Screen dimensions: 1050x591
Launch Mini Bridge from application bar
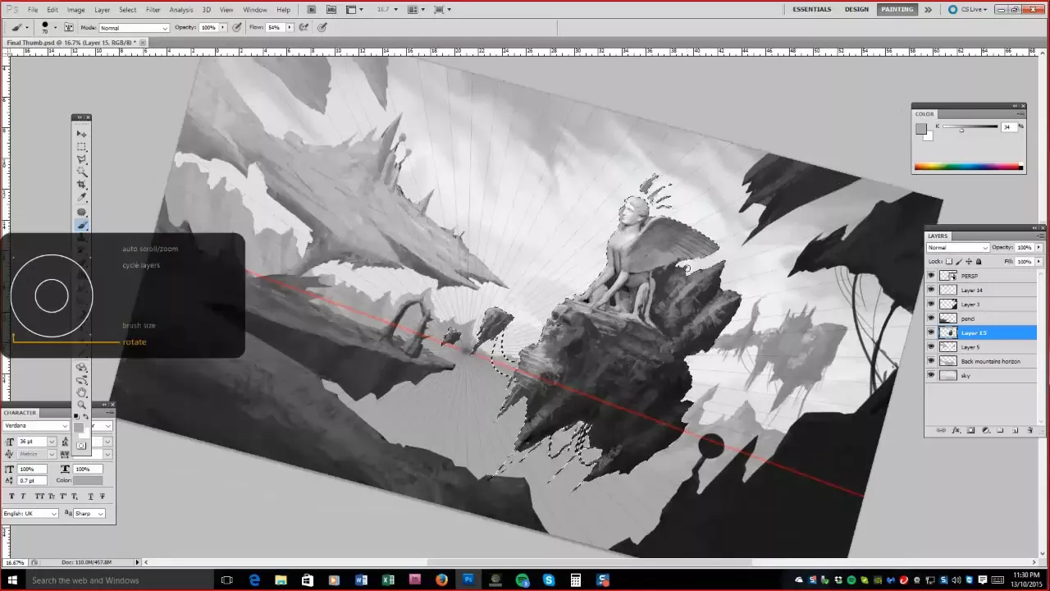tap(330, 10)
